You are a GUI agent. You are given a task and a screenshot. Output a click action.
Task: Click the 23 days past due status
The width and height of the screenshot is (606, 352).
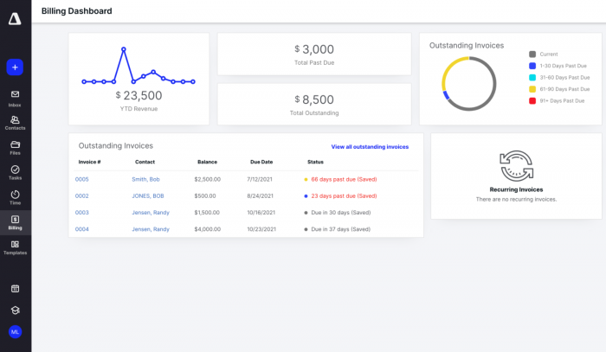344,195
